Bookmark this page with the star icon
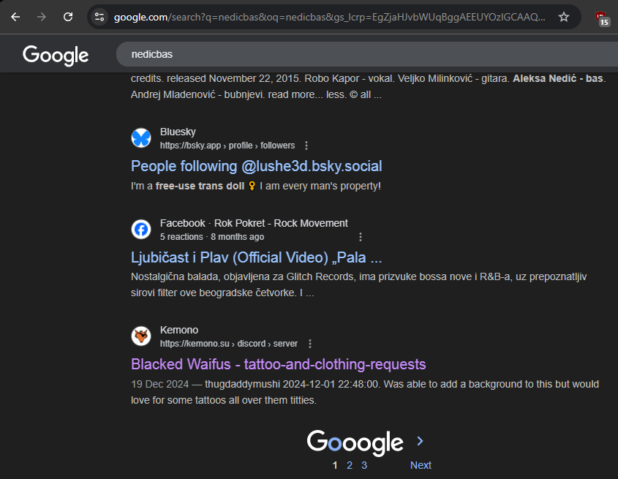618x479 pixels. (x=564, y=17)
